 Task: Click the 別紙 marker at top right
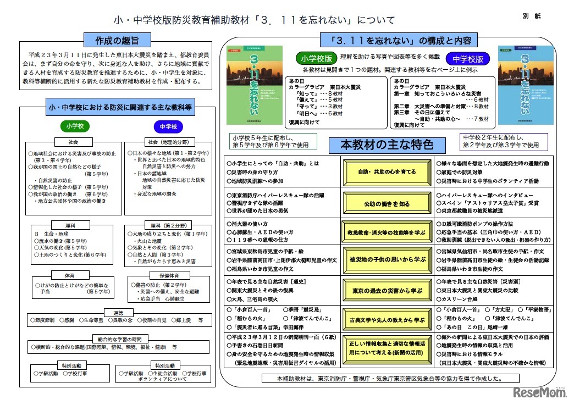[532, 16]
